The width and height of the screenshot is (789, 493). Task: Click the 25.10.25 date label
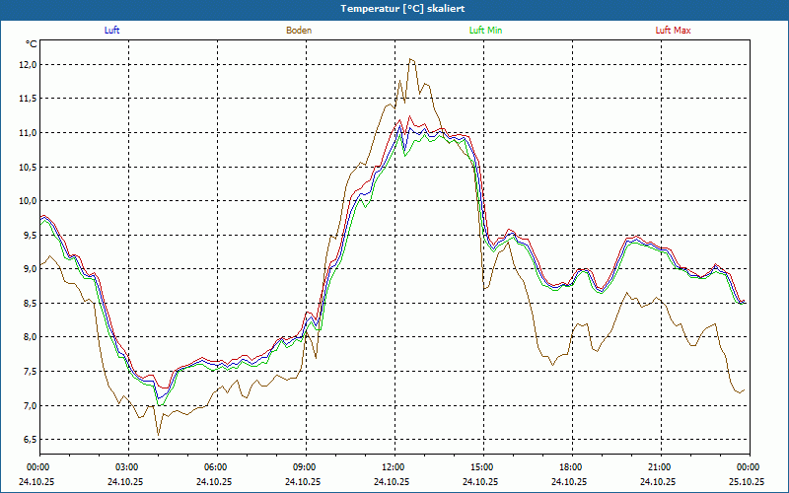[747, 482]
